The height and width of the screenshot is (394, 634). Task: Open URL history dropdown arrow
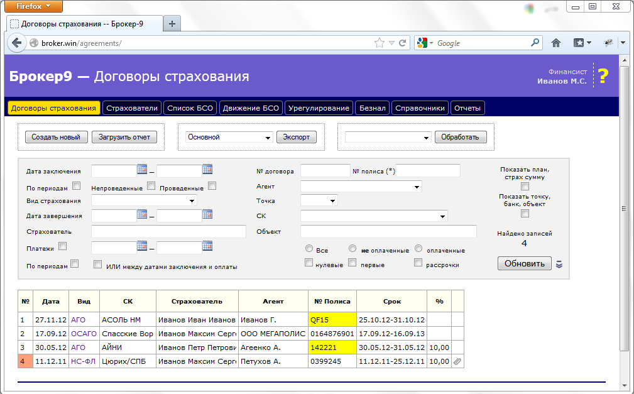click(x=391, y=43)
